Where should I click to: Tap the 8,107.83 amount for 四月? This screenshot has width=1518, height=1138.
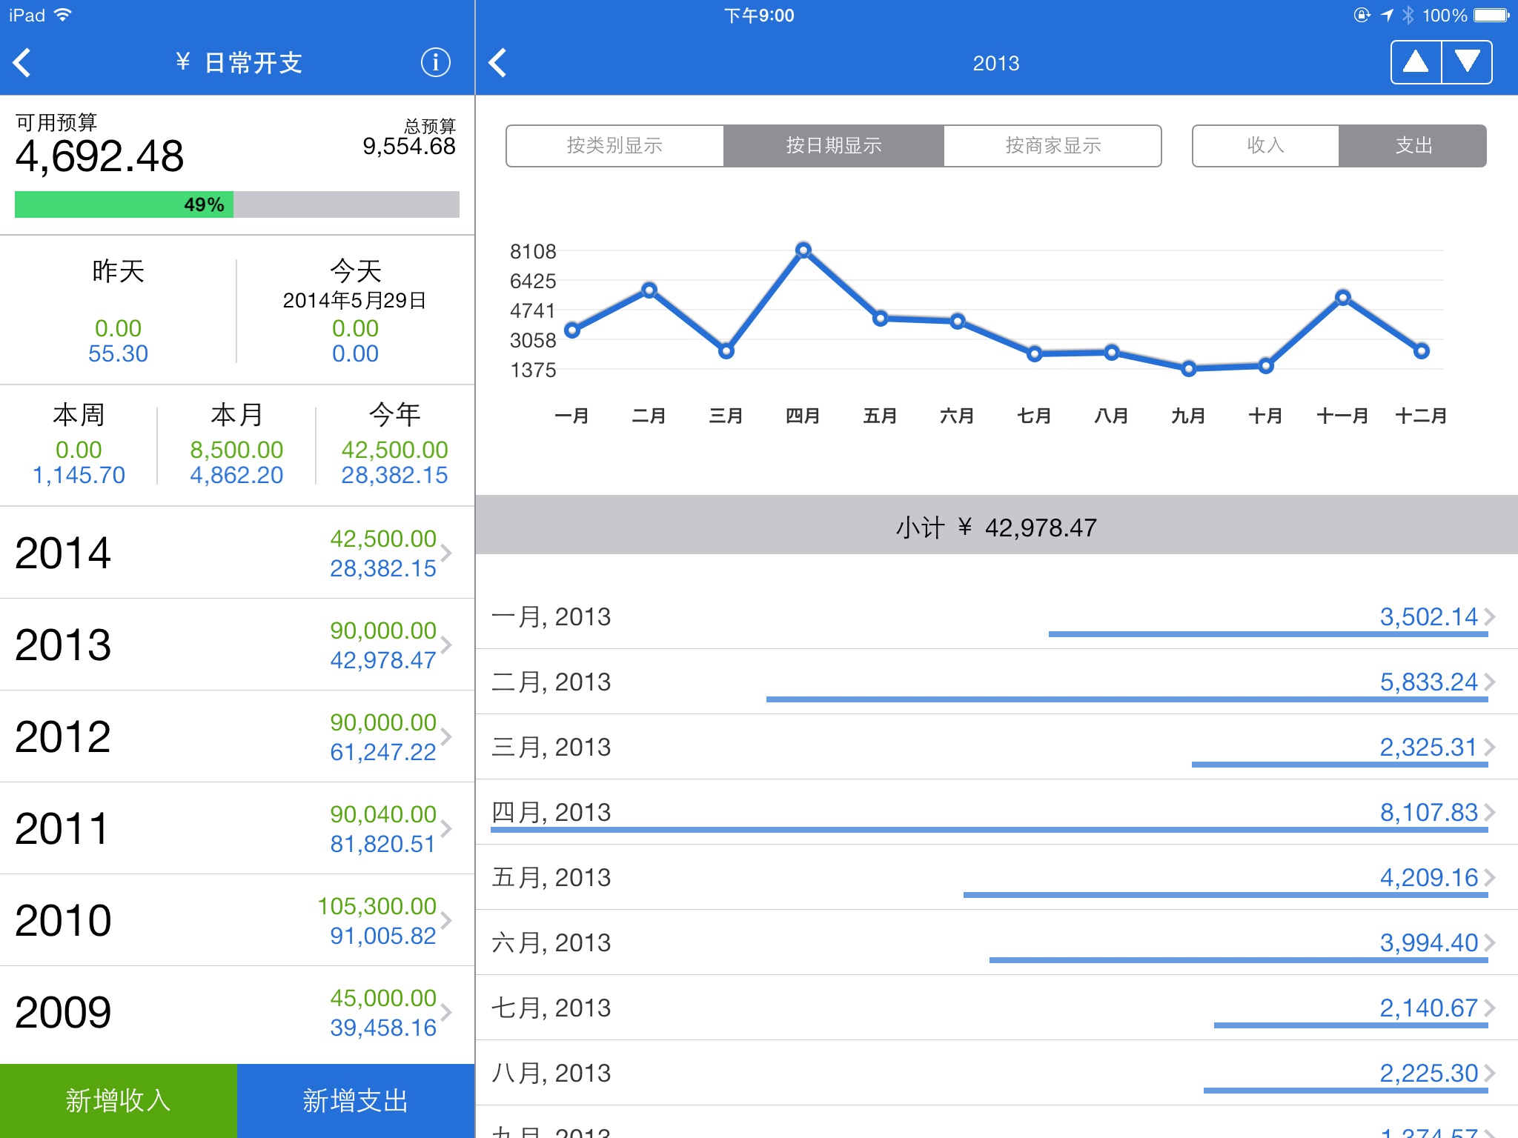click(1428, 812)
